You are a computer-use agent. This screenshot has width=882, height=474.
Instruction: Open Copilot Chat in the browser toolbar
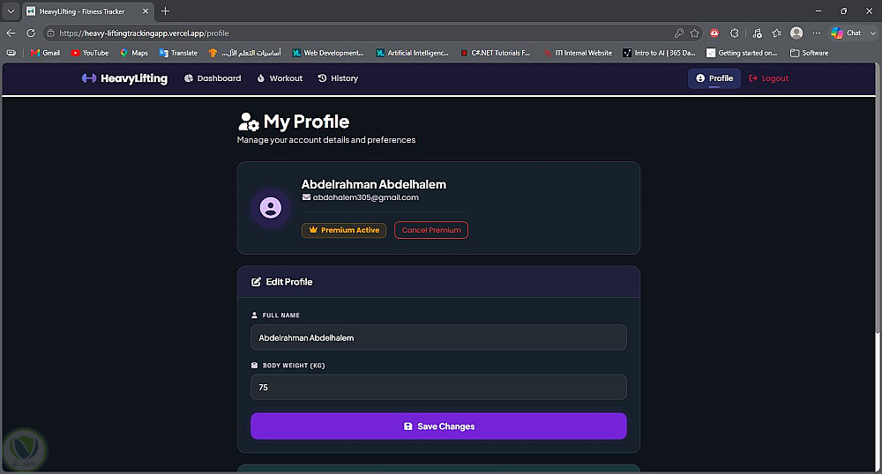[x=847, y=33]
